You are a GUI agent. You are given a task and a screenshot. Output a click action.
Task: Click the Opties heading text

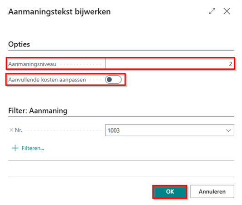[x=19, y=44]
